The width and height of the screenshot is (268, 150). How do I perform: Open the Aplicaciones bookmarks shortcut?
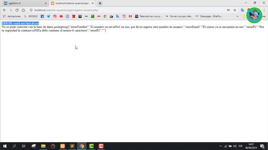(x=12, y=16)
